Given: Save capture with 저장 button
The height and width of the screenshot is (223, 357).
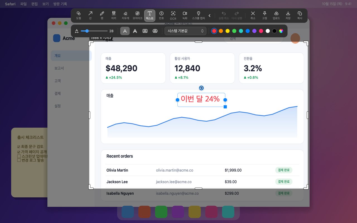Looking at the screenshot, I should pyautogui.click(x=288, y=15).
